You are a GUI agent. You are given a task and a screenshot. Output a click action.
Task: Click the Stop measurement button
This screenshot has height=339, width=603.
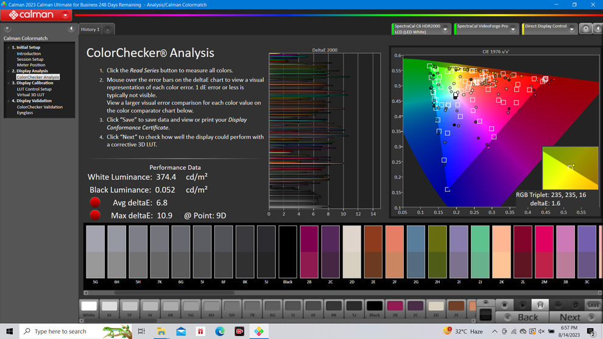pyautogui.click(x=504, y=305)
